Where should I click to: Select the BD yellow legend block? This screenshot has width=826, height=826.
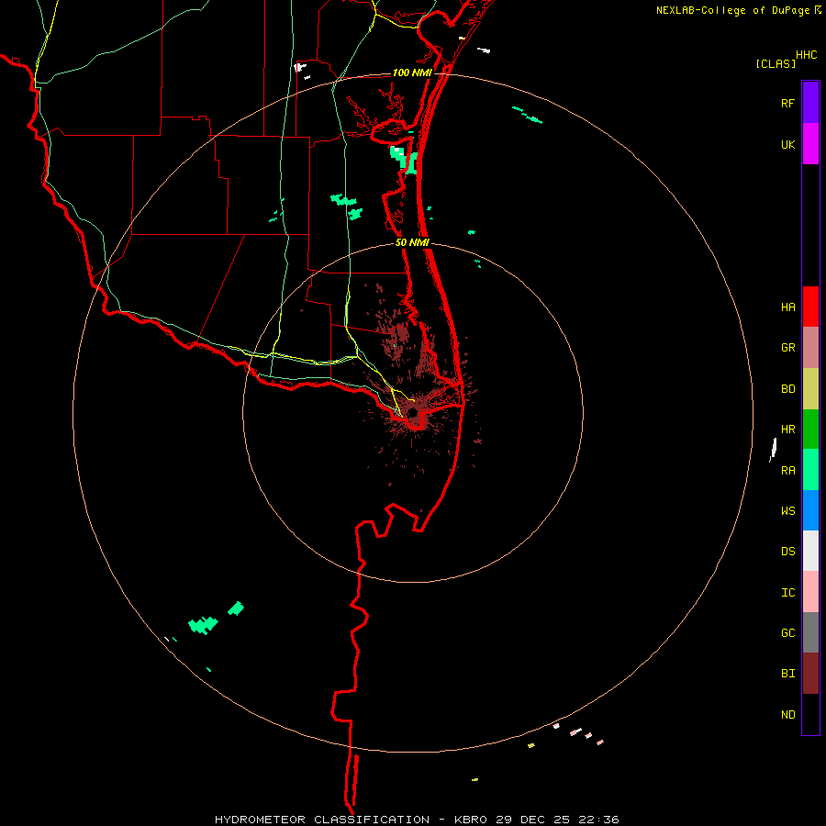pos(810,388)
